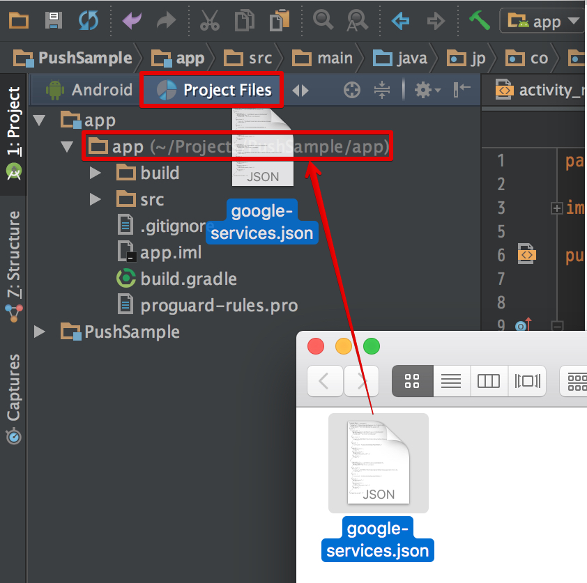The image size is (587, 583).
Task: Select the proguard-rules.pro file
Action: [208, 306]
